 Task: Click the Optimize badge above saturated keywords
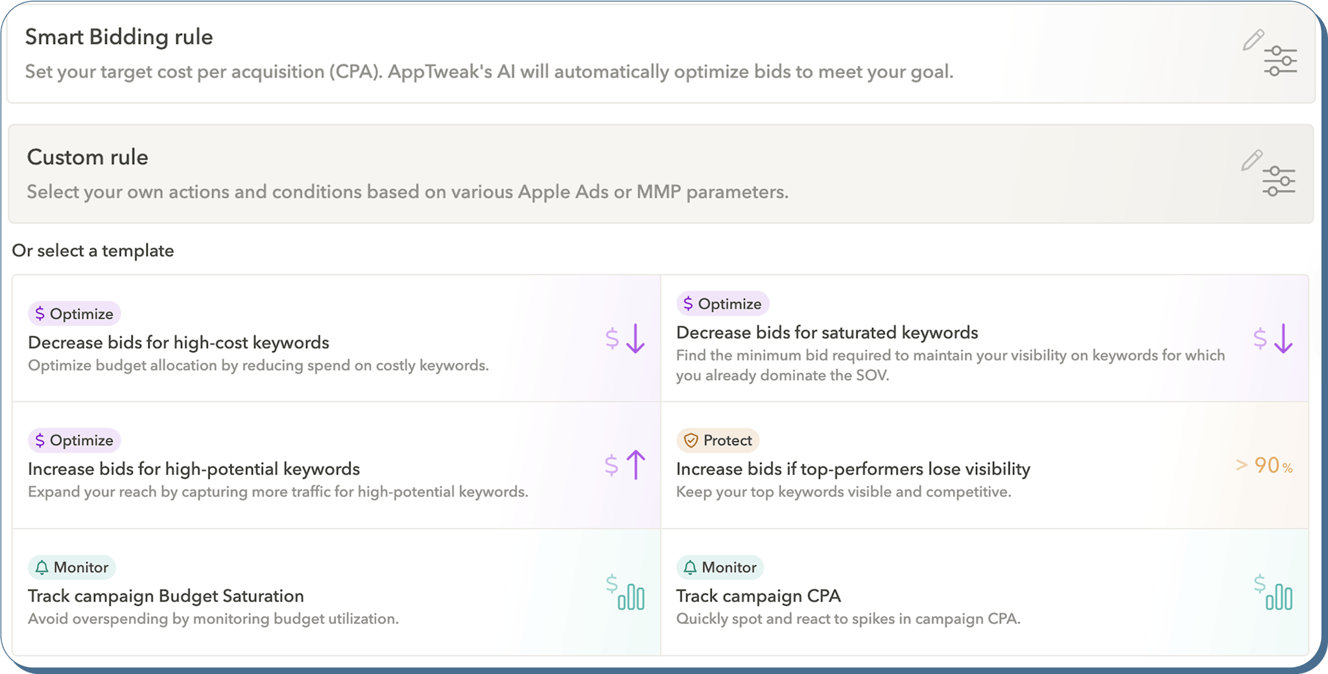722,303
